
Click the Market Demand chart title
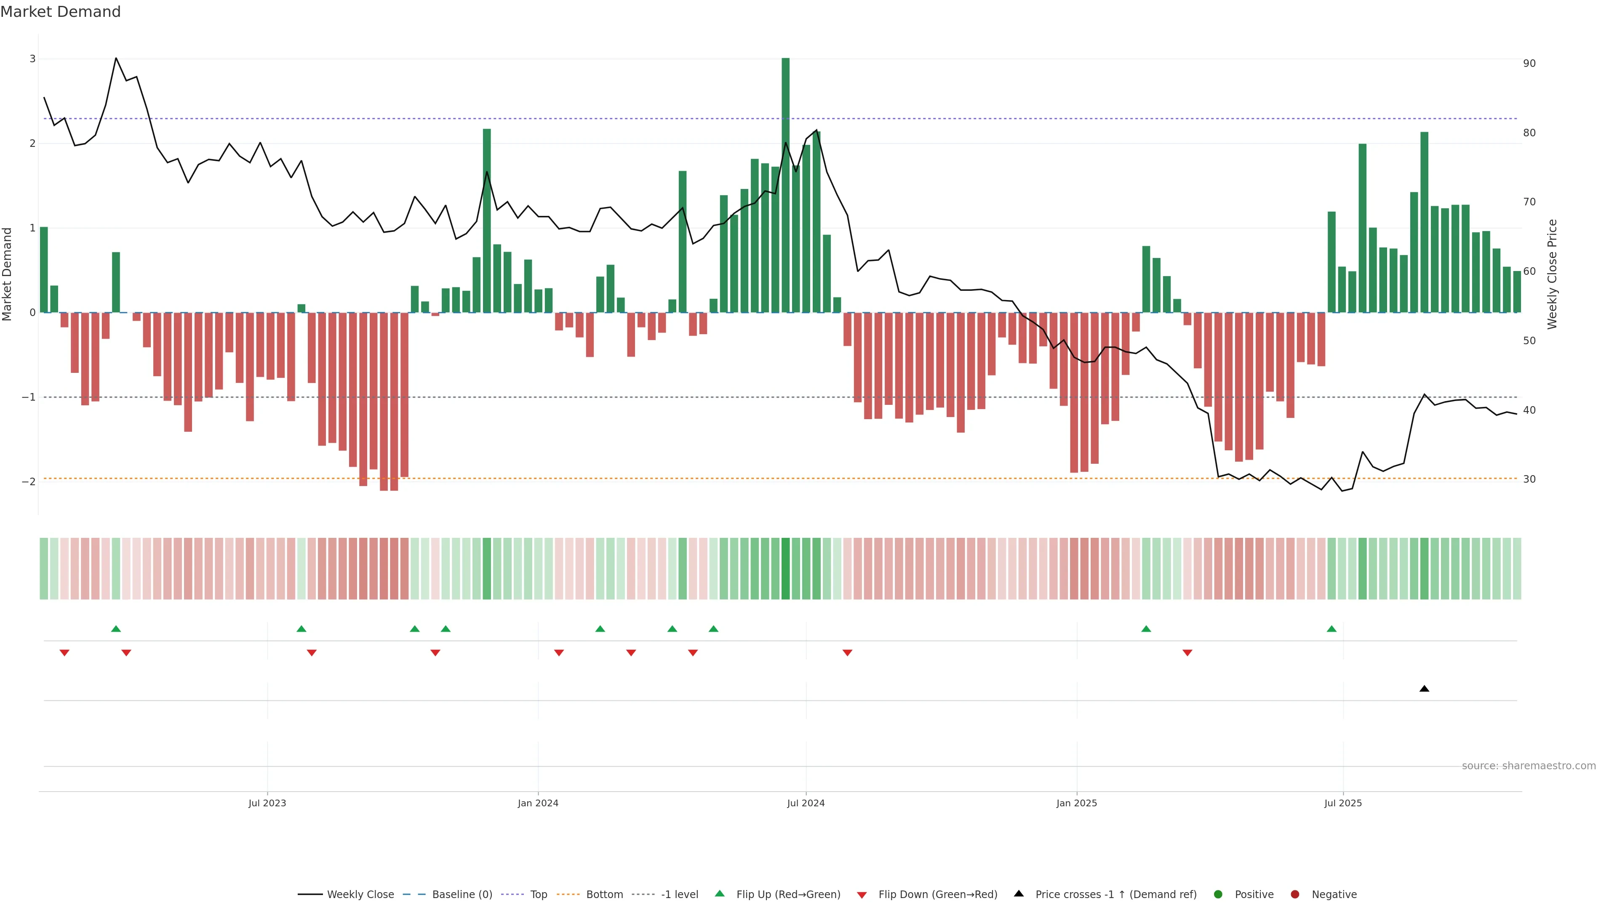pyautogui.click(x=60, y=12)
